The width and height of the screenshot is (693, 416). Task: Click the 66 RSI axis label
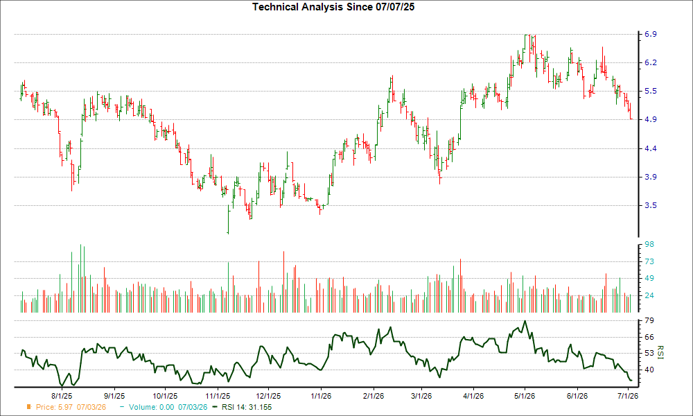tap(649, 337)
